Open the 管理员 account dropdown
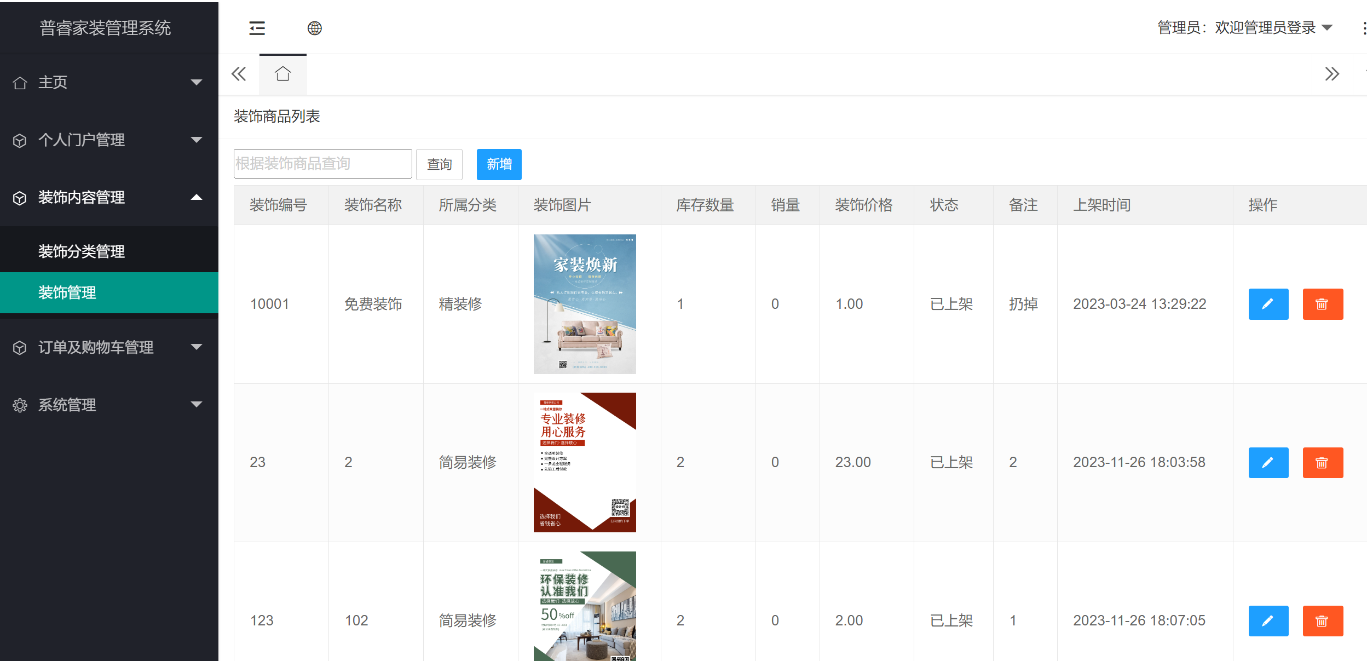The width and height of the screenshot is (1367, 661). [x=1244, y=27]
